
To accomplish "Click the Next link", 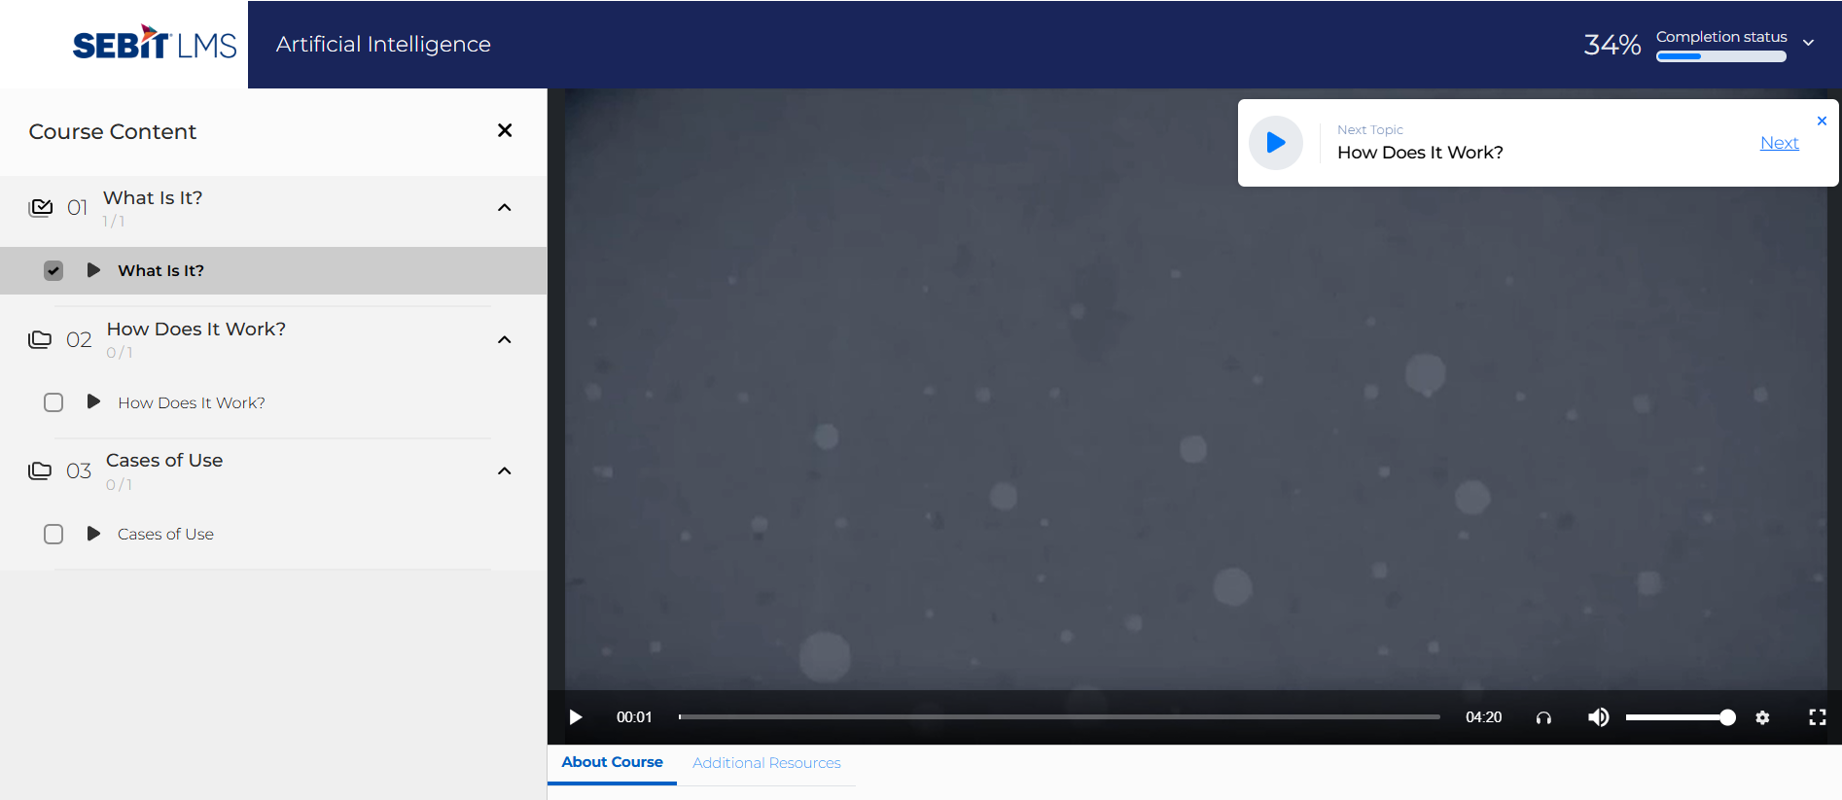I will point(1780,143).
